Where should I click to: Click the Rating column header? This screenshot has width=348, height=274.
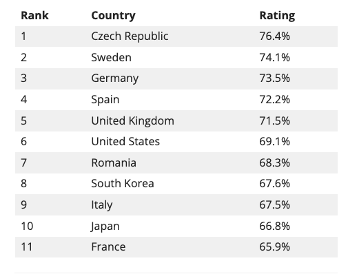277,16
